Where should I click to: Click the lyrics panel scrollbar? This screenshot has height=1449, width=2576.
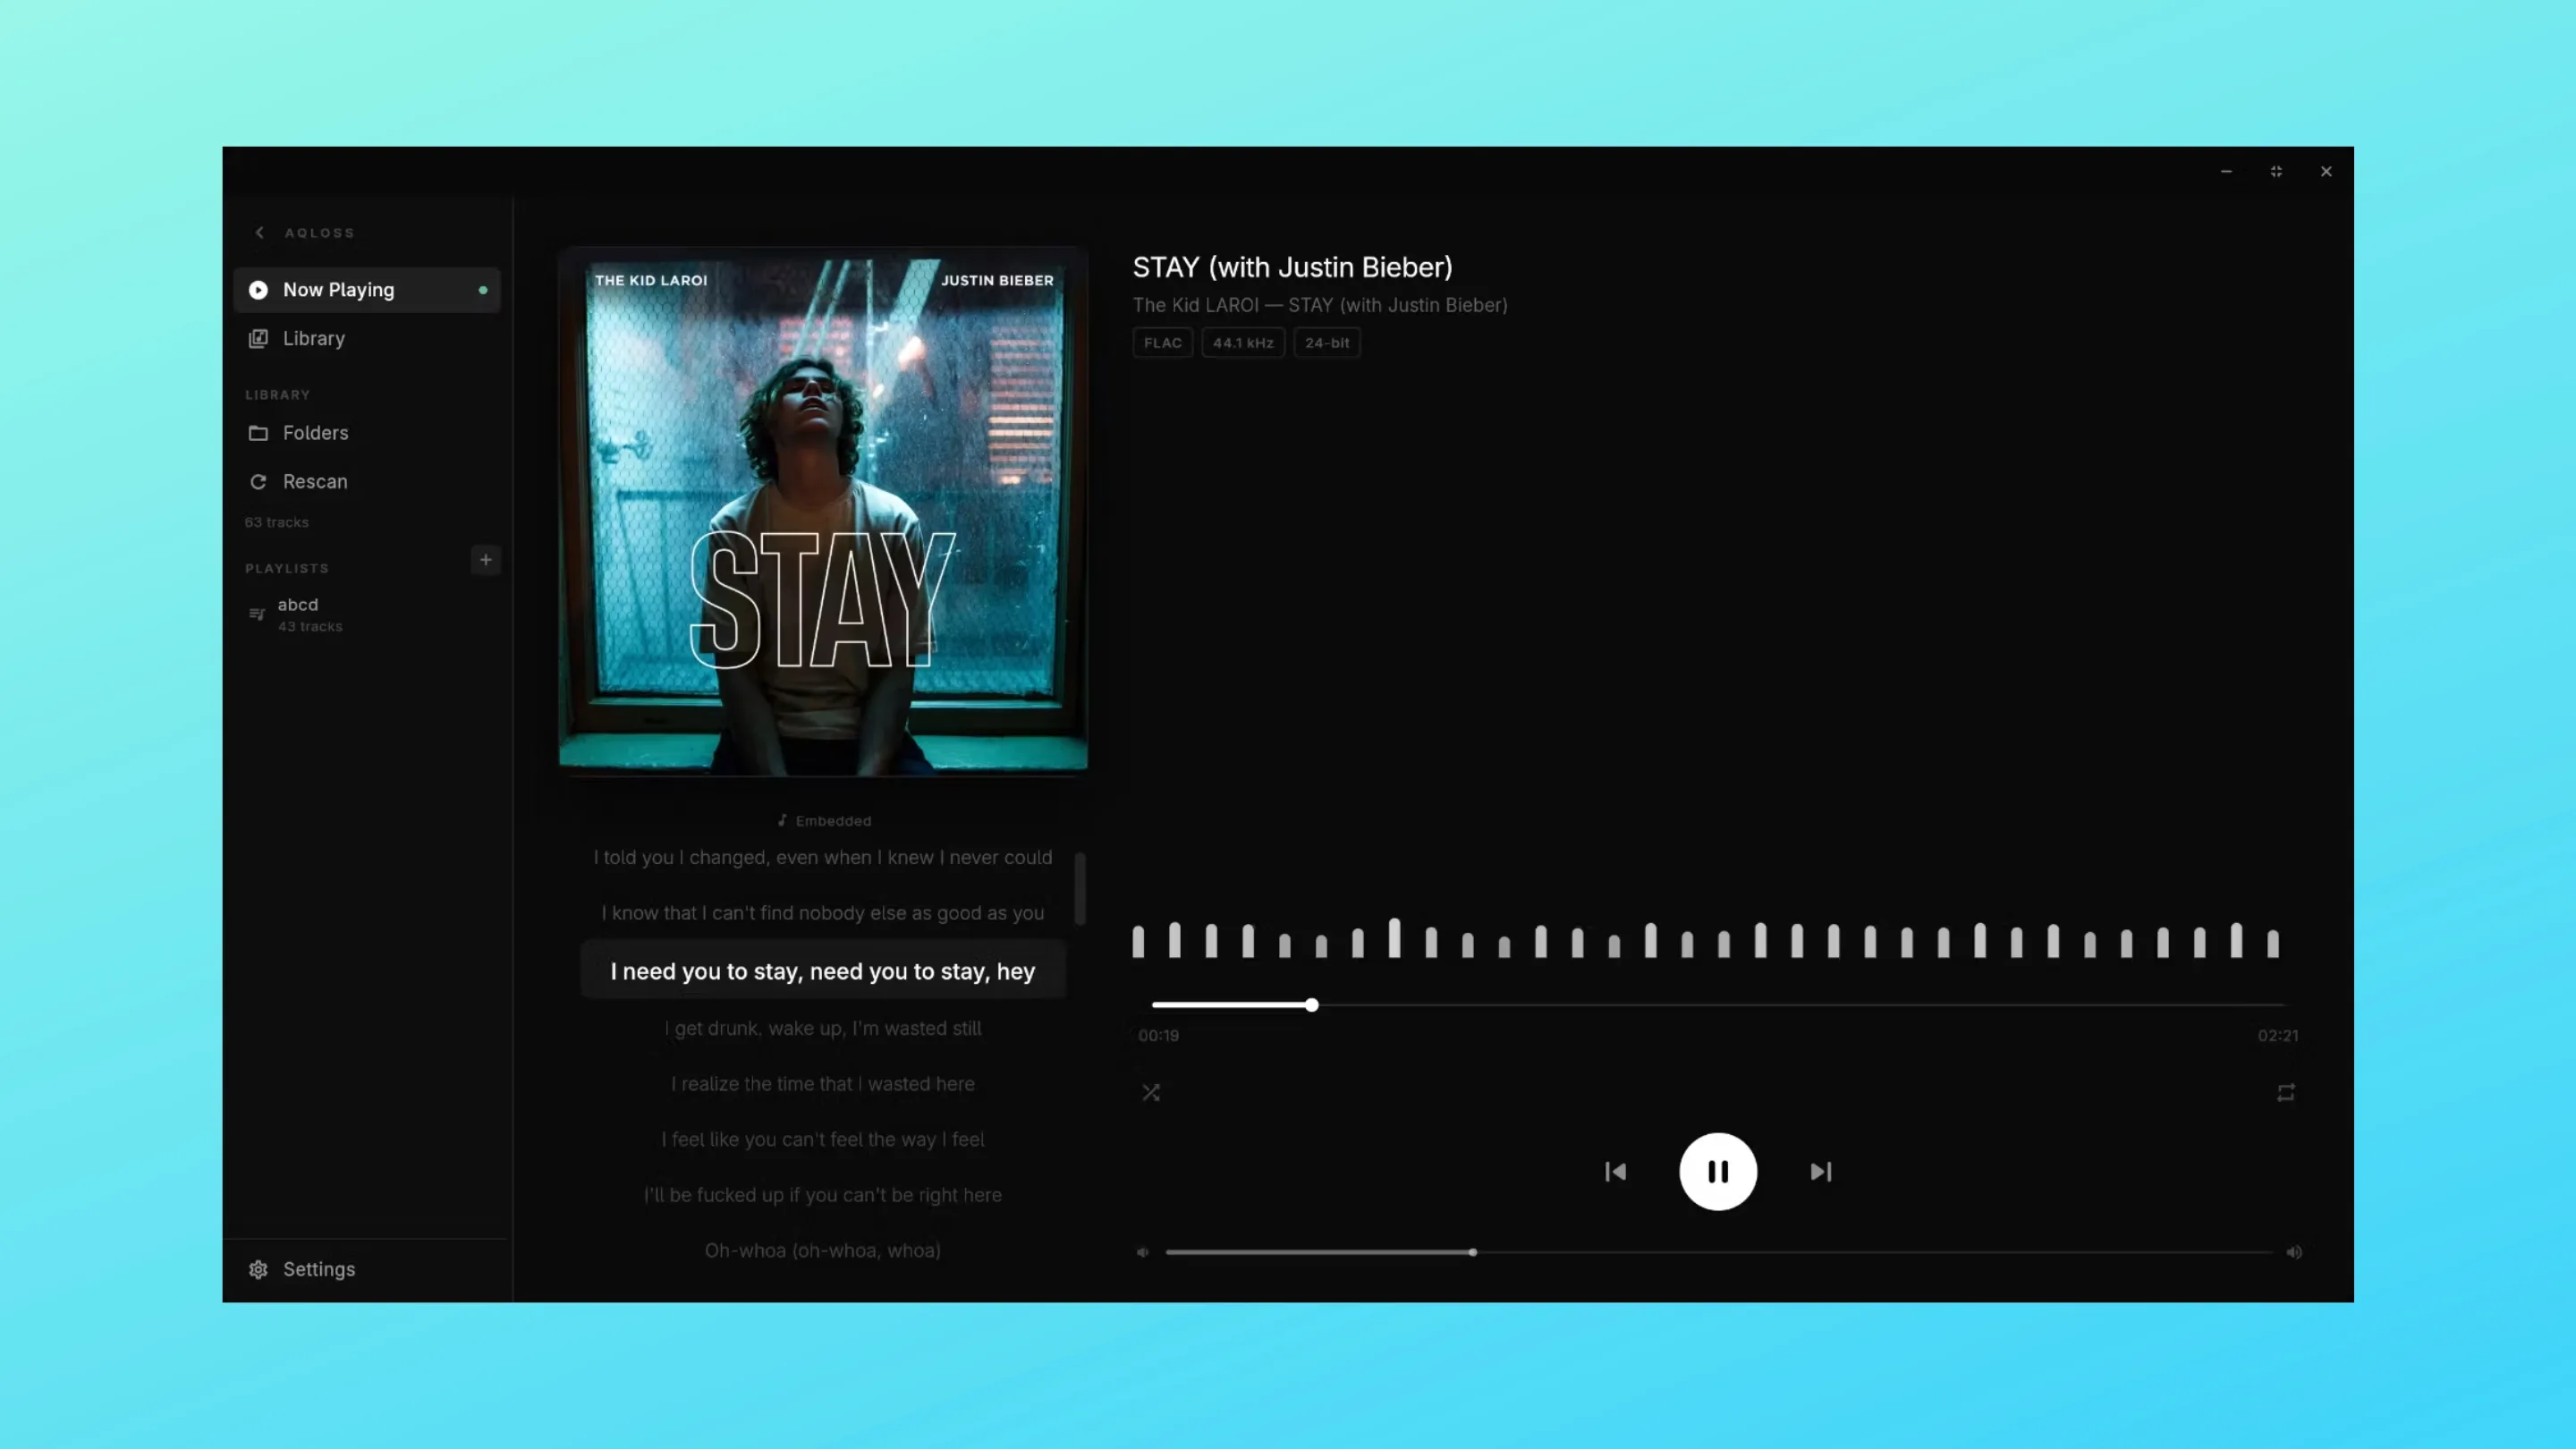tap(1080, 889)
